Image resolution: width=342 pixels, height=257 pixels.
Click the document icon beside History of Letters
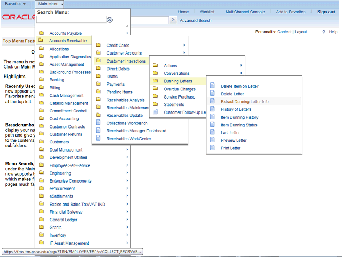[x=212, y=109]
